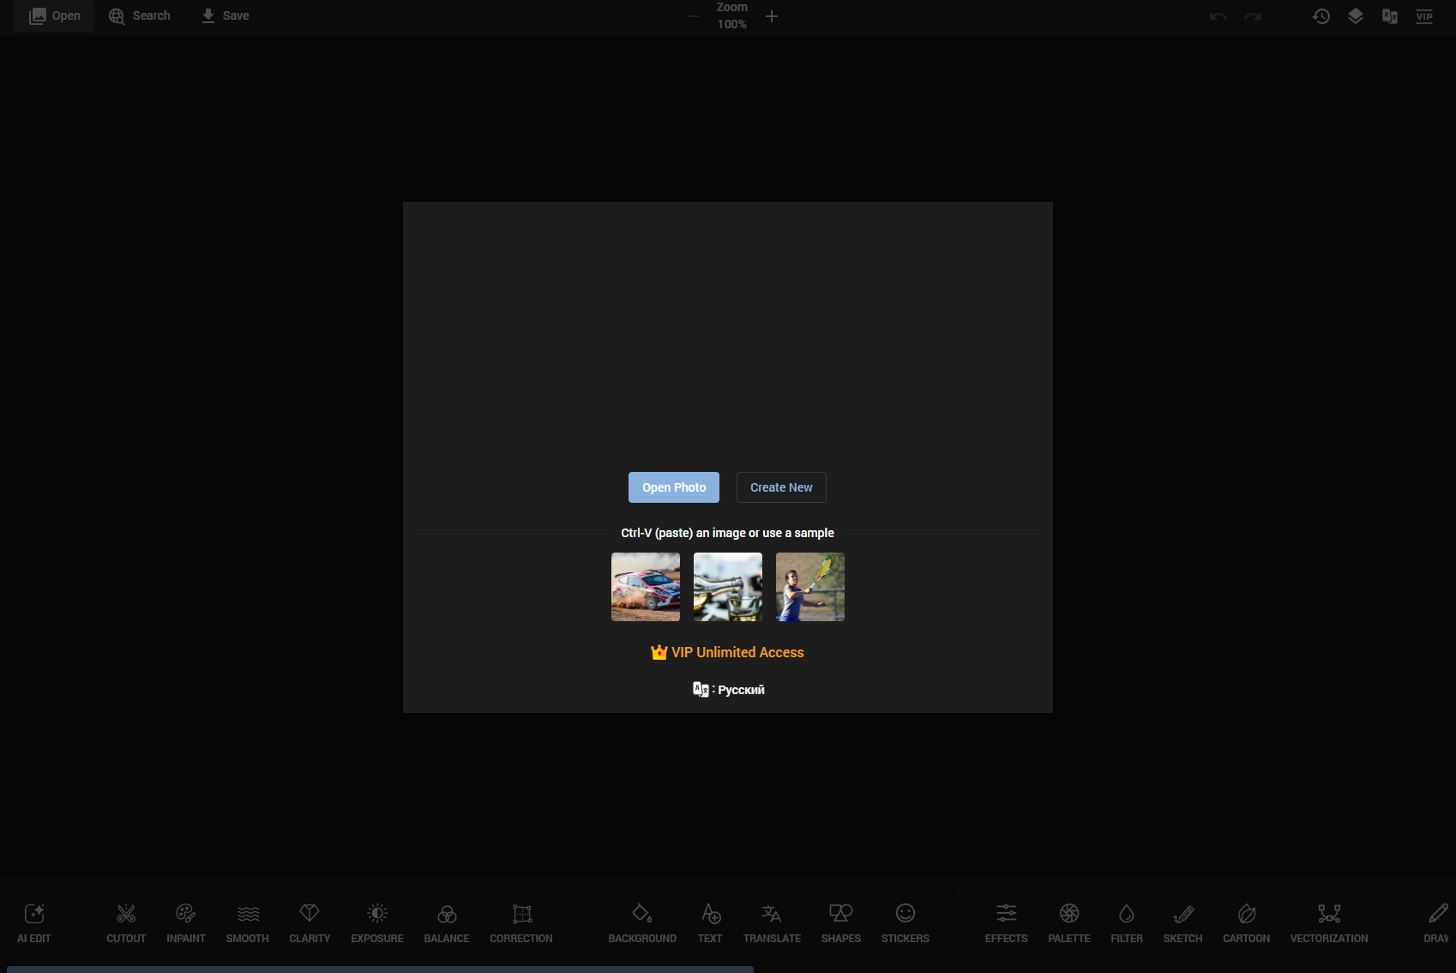Click the Open Photo button

674,487
